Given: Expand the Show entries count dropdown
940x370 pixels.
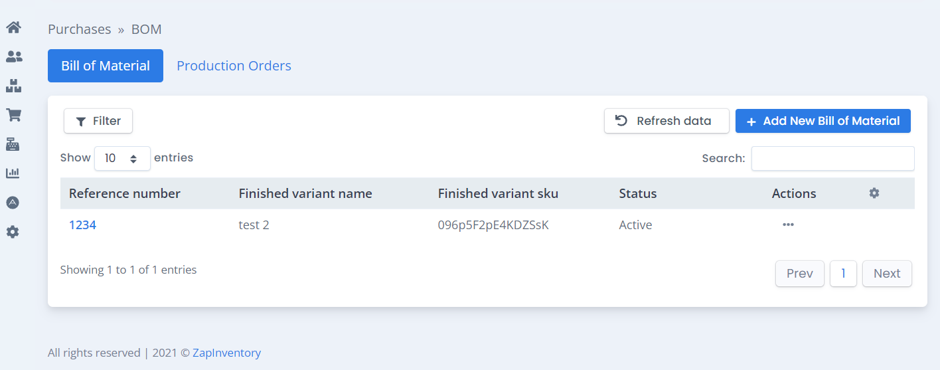Looking at the screenshot, I should [122, 158].
